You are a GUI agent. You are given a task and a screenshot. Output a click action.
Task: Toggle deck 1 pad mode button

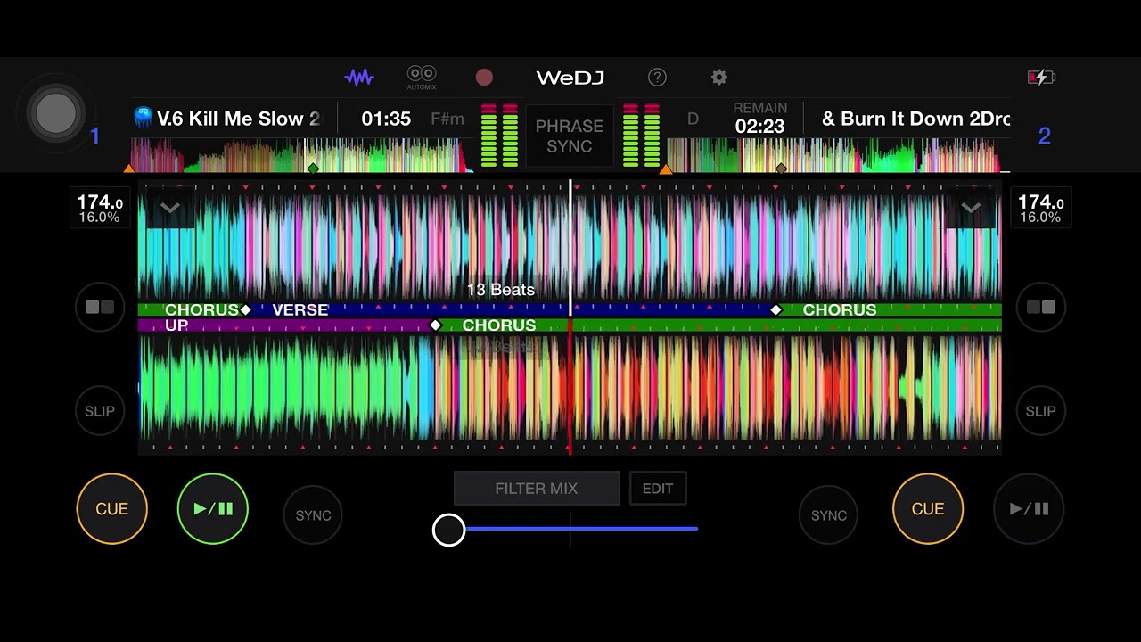click(100, 307)
